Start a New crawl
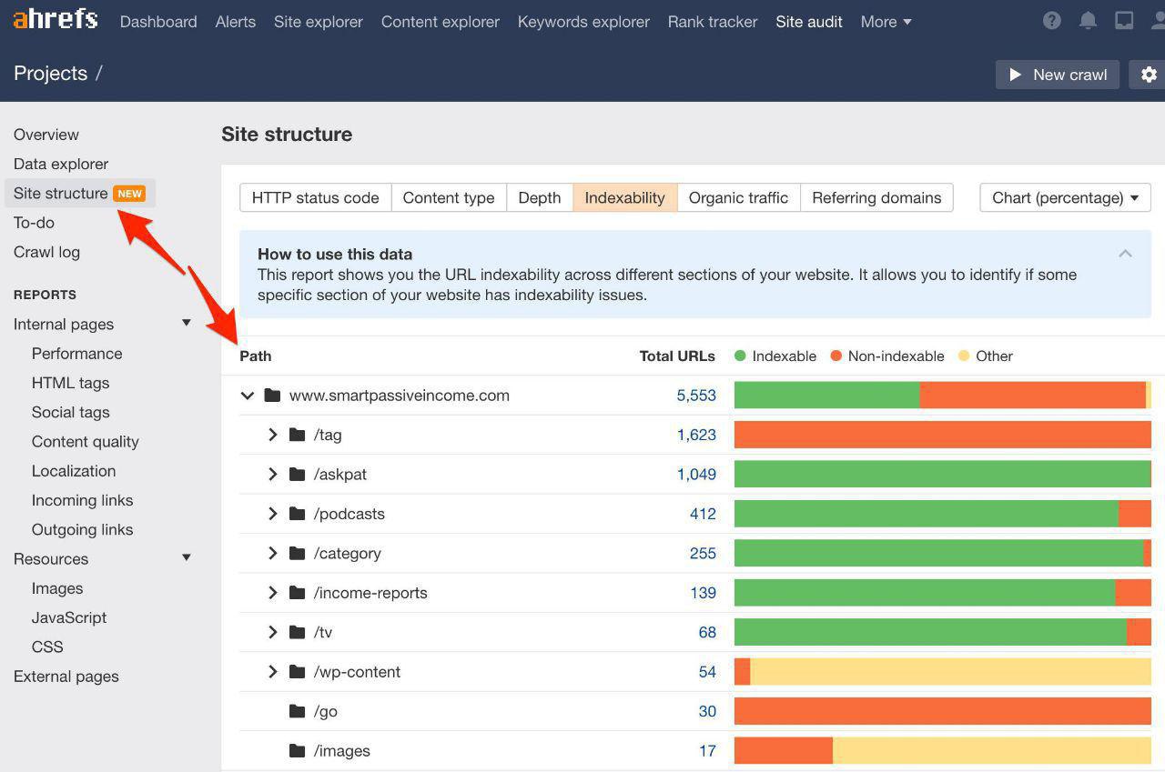1165x772 pixels. 1058,75
